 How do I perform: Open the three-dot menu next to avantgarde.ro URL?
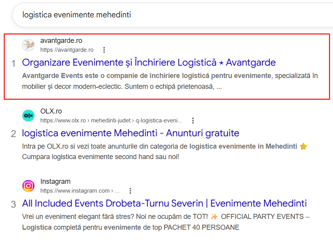[x=104, y=50]
